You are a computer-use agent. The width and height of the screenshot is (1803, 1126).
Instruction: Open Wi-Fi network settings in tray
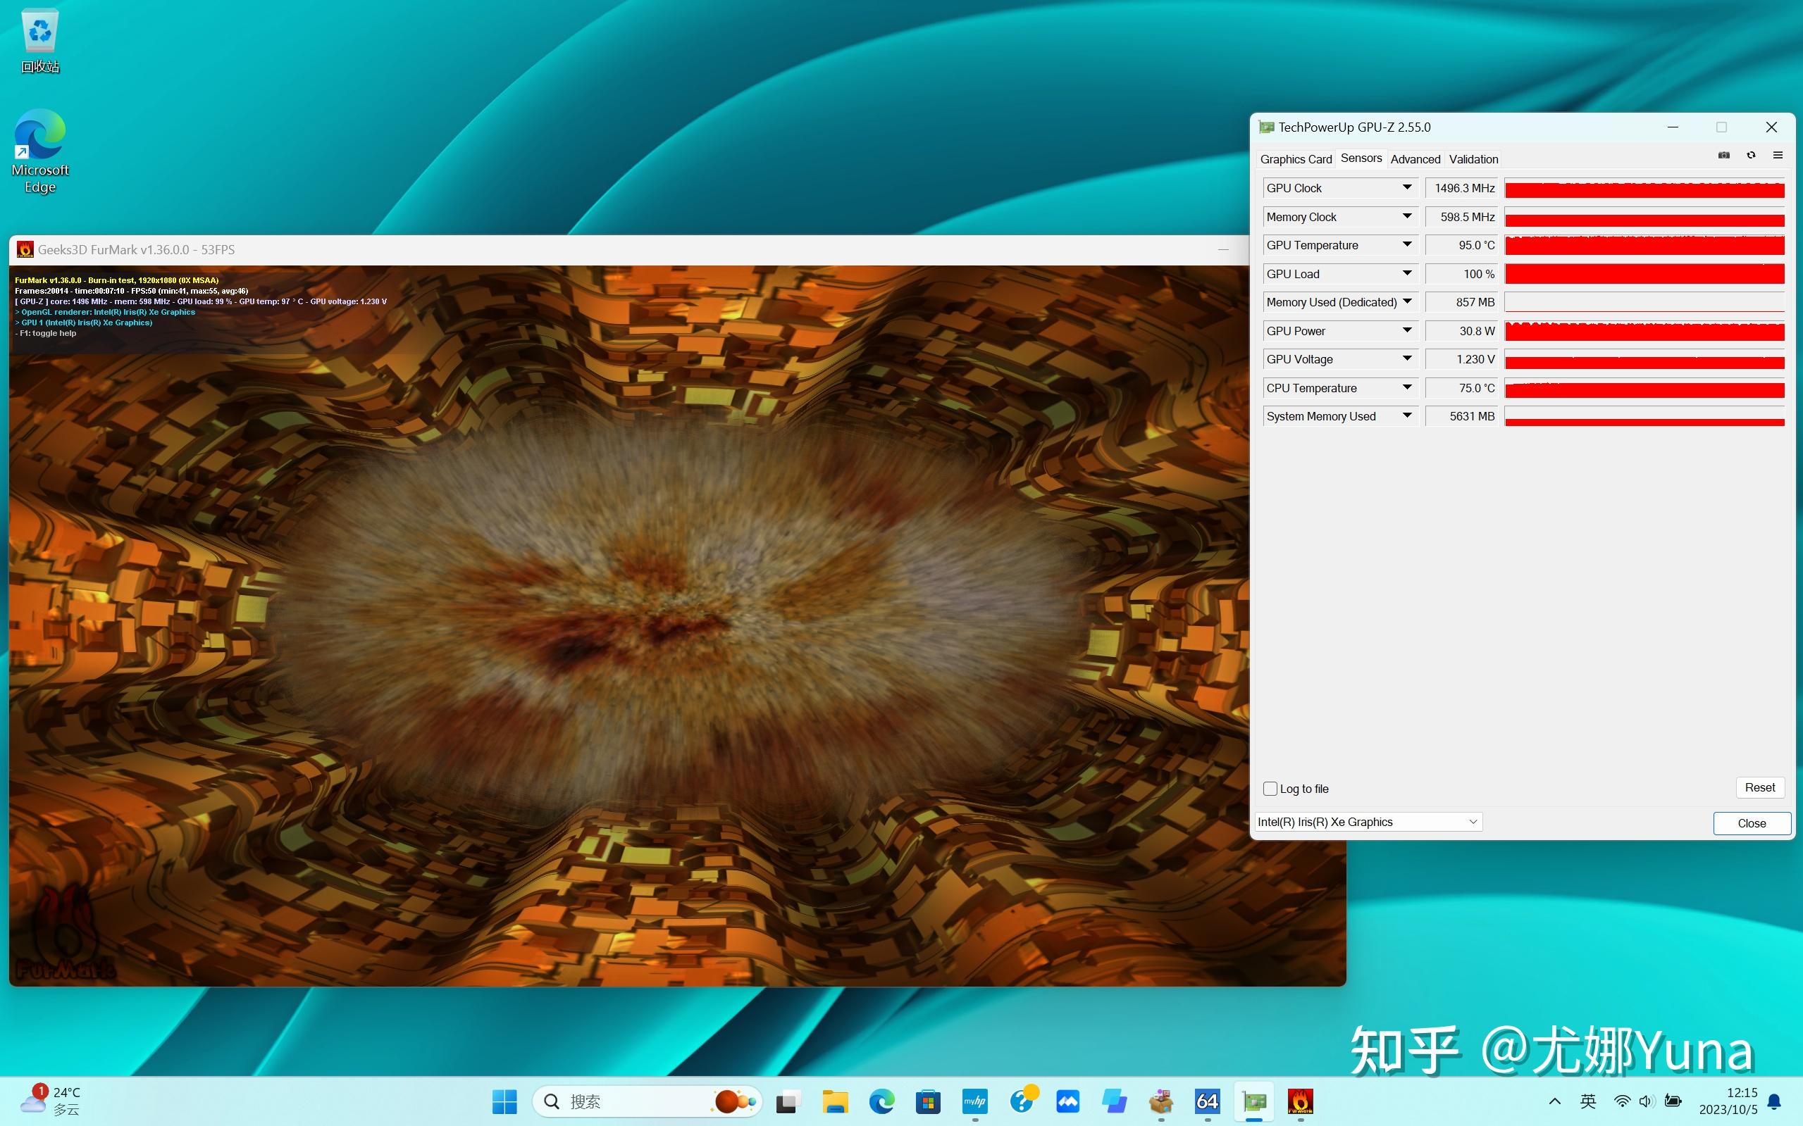coord(1622,1101)
